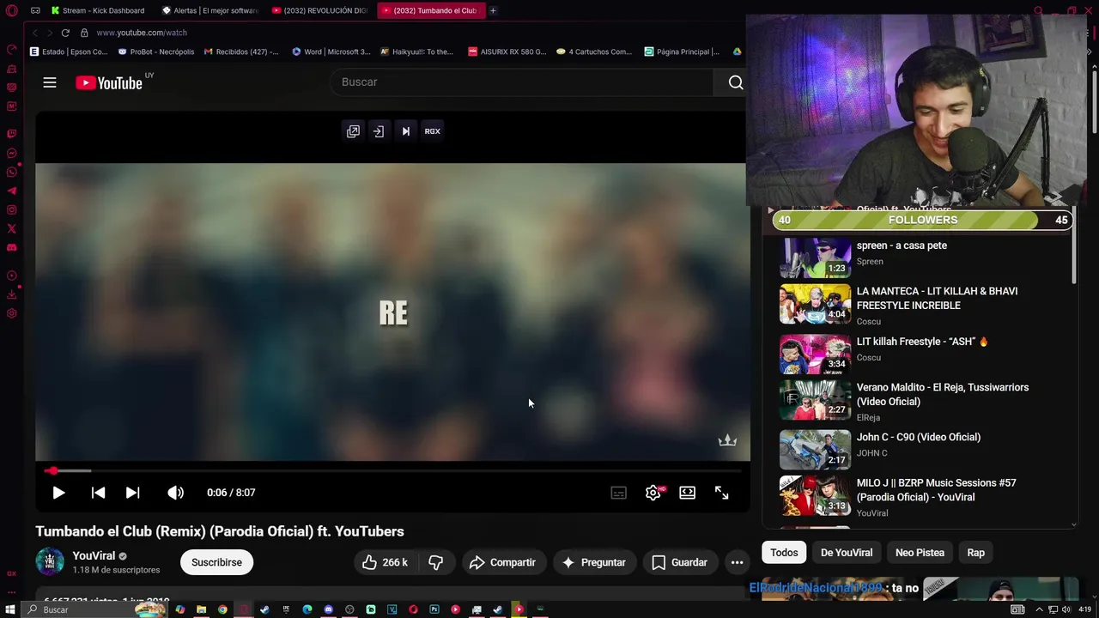This screenshot has height=618, width=1099.
Task: Click the Preguntar button
Action: pyautogui.click(x=593, y=562)
